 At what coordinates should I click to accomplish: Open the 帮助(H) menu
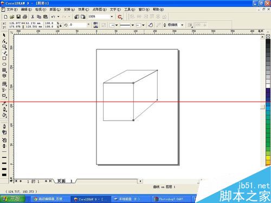point(158,9)
